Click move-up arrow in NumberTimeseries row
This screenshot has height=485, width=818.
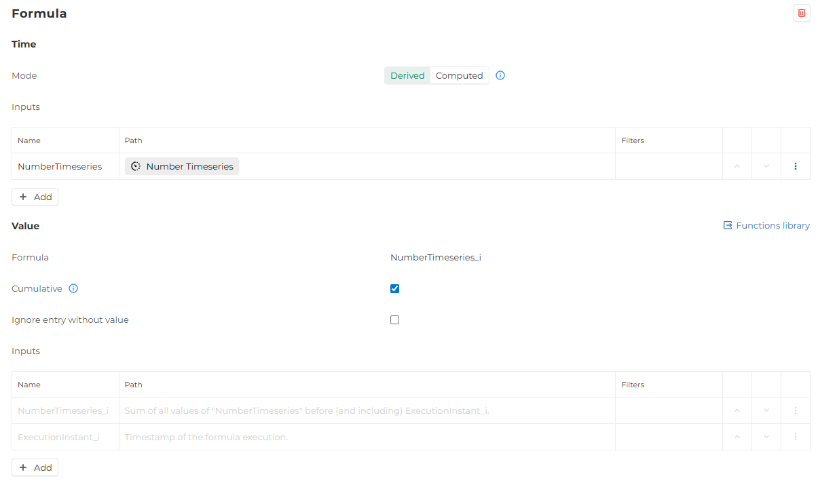click(737, 166)
